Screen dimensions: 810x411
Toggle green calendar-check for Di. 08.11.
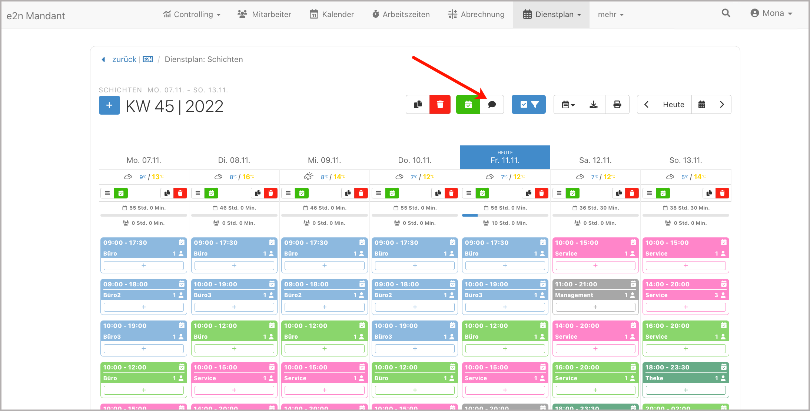pyautogui.click(x=211, y=193)
